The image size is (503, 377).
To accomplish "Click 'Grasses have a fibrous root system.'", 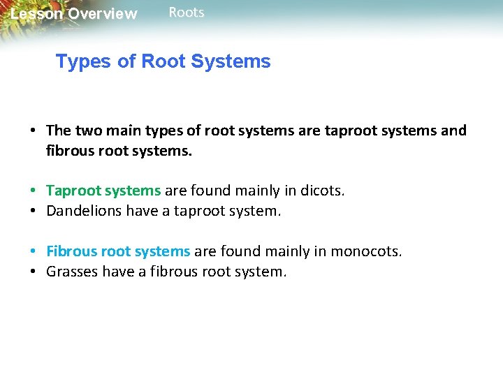I will 166,272.
